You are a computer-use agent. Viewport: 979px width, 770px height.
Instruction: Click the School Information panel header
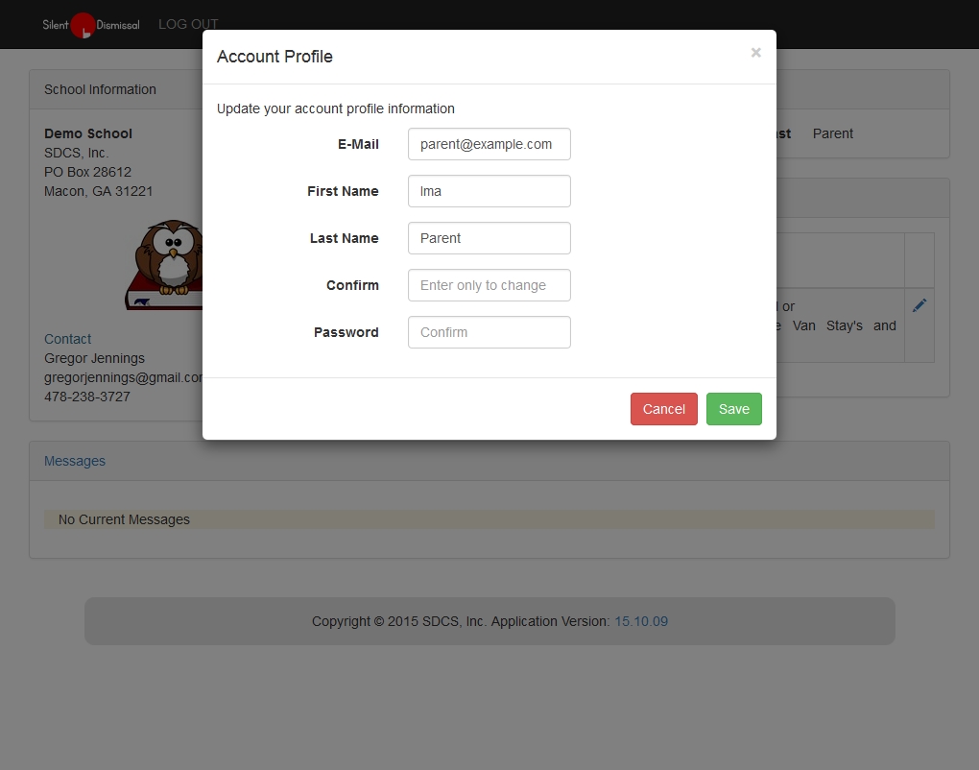pyautogui.click(x=100, y=89)
